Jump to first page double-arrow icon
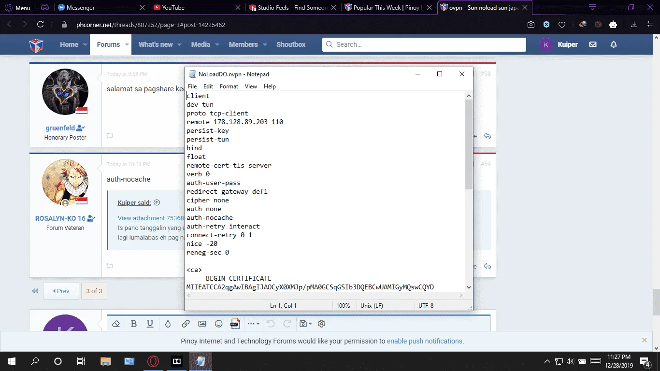 point(35,291)
